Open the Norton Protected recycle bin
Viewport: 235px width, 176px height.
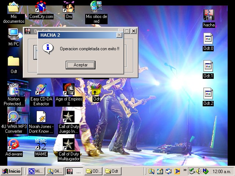point(14,89)
